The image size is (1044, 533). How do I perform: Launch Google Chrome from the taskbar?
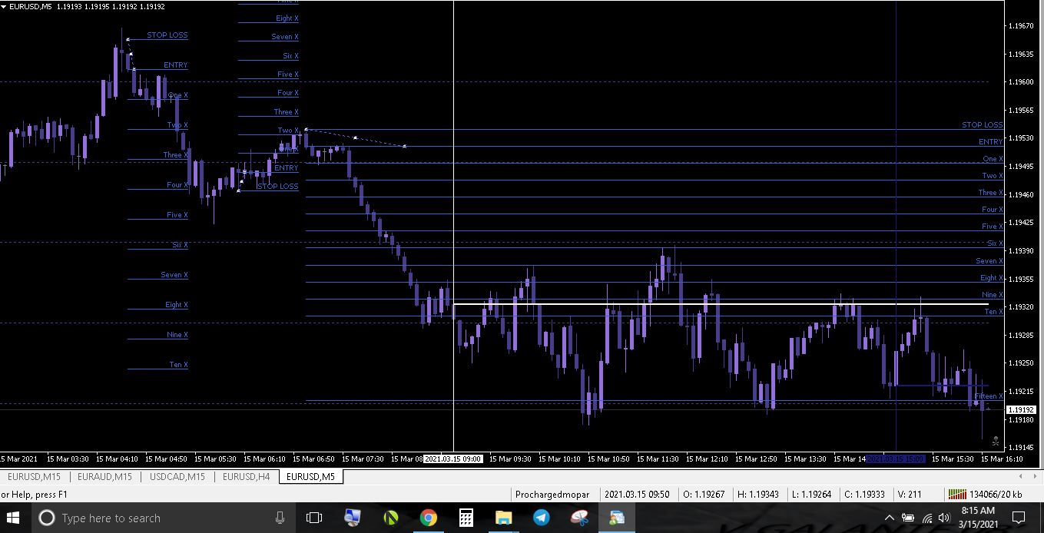(x=429, y=518)
